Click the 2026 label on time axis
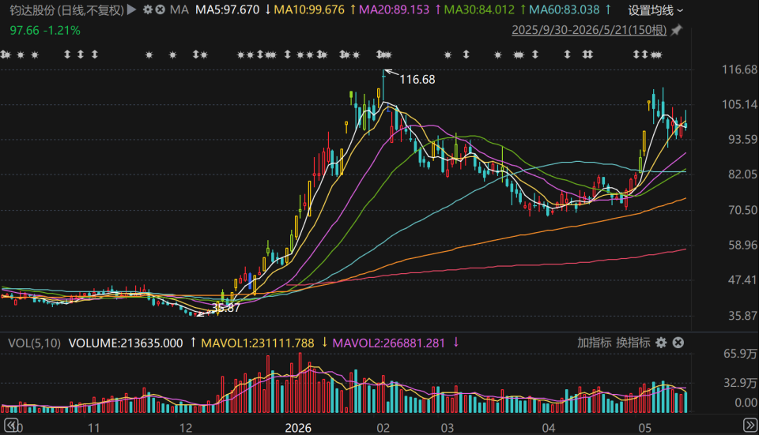The height and width of the screenshot is (435, 759). (298, 428)
